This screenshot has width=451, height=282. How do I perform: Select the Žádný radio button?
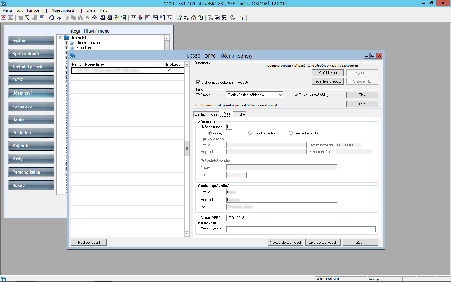[x=210, y=133]
